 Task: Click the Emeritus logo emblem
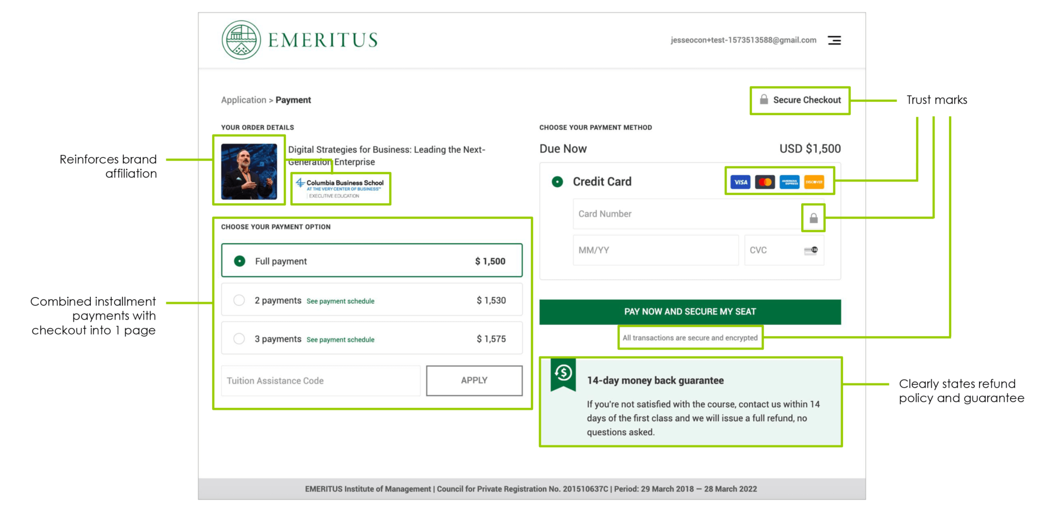[241, 40]
